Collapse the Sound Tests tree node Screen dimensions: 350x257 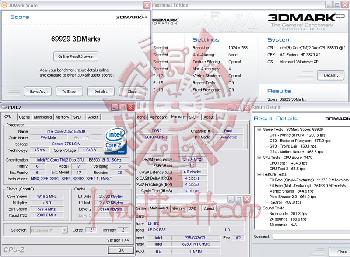pyautogui.click(x=259, y=208)
